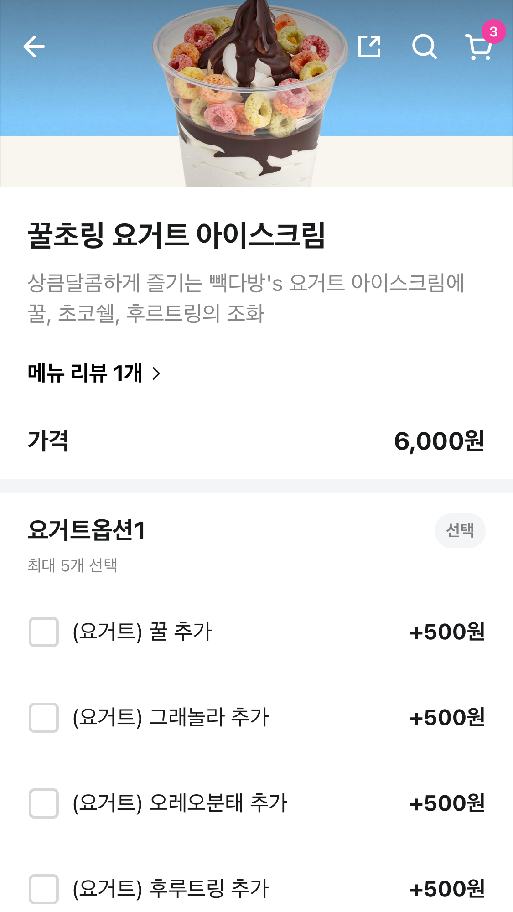Click the 선택 badge for 요거트옵션1

pos(460,530)
